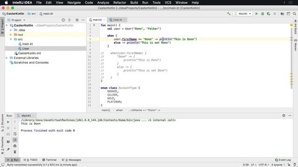This screenshot has height=167, width=298.
Task: Open Project panel settings gear
Action: pos(77,20)
